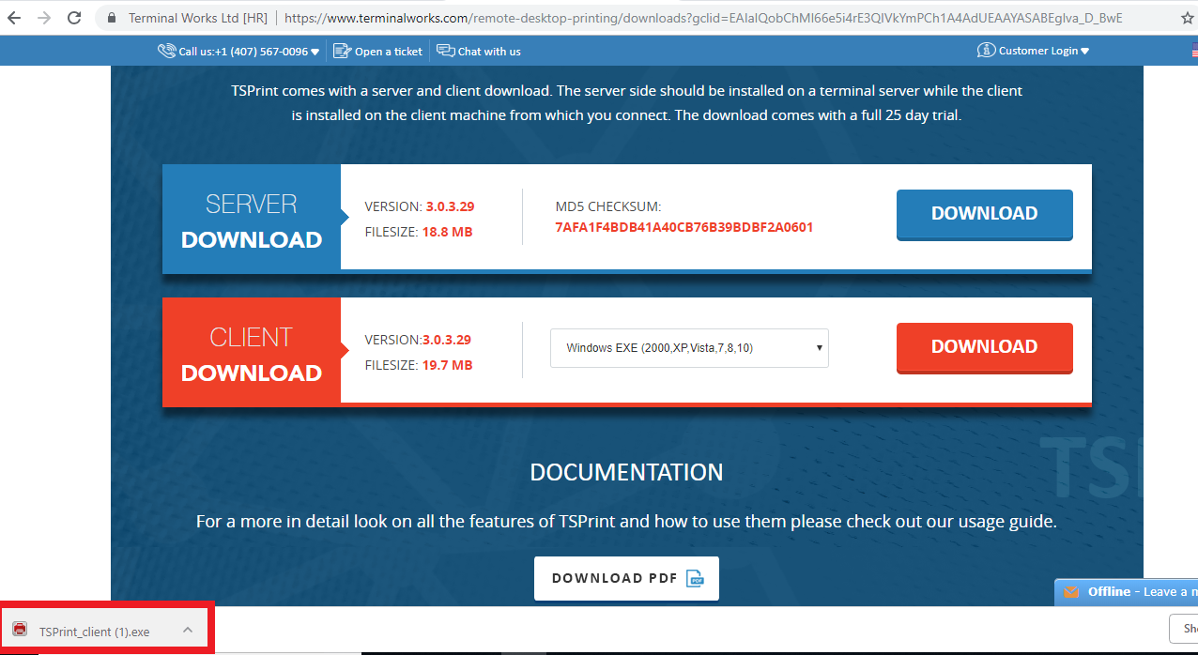
Task: Open the Windows EXE client type dropdown
Action: click(689, 347)
